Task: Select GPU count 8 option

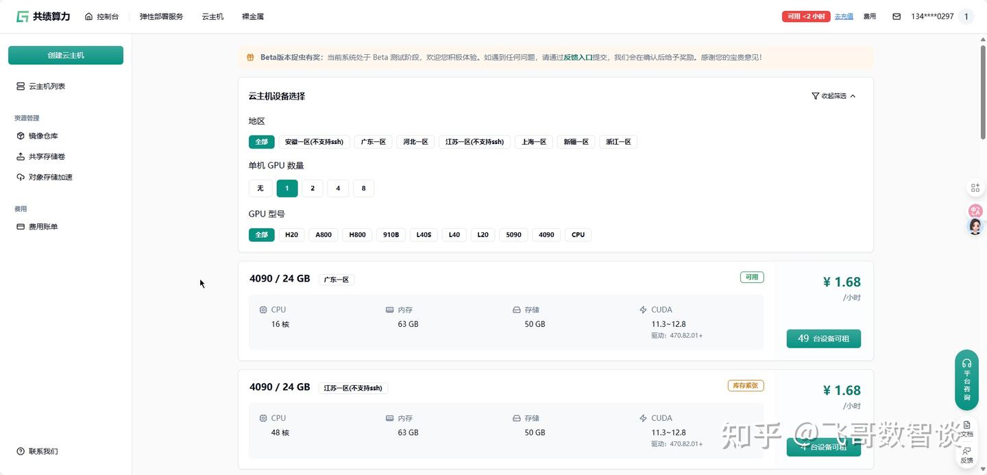Action: [x=363, y=188]
